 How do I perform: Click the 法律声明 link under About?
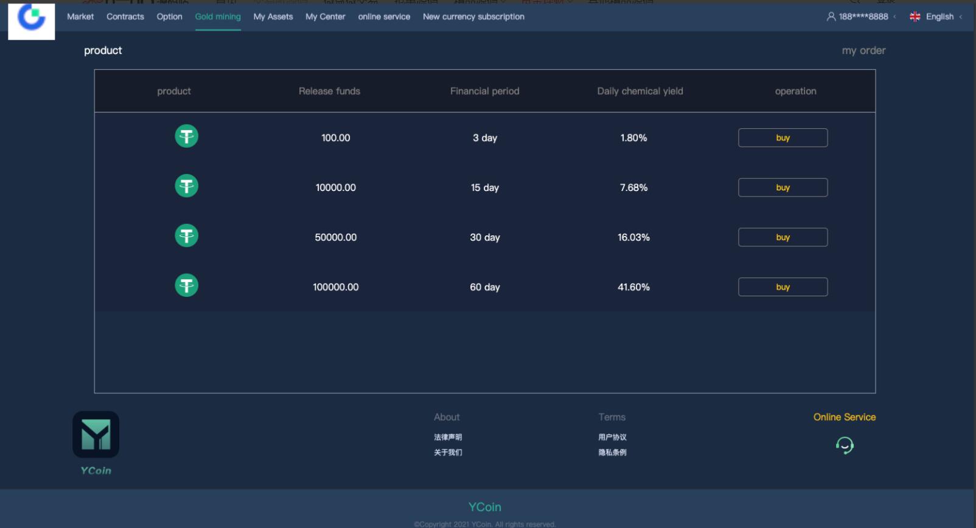448,437
